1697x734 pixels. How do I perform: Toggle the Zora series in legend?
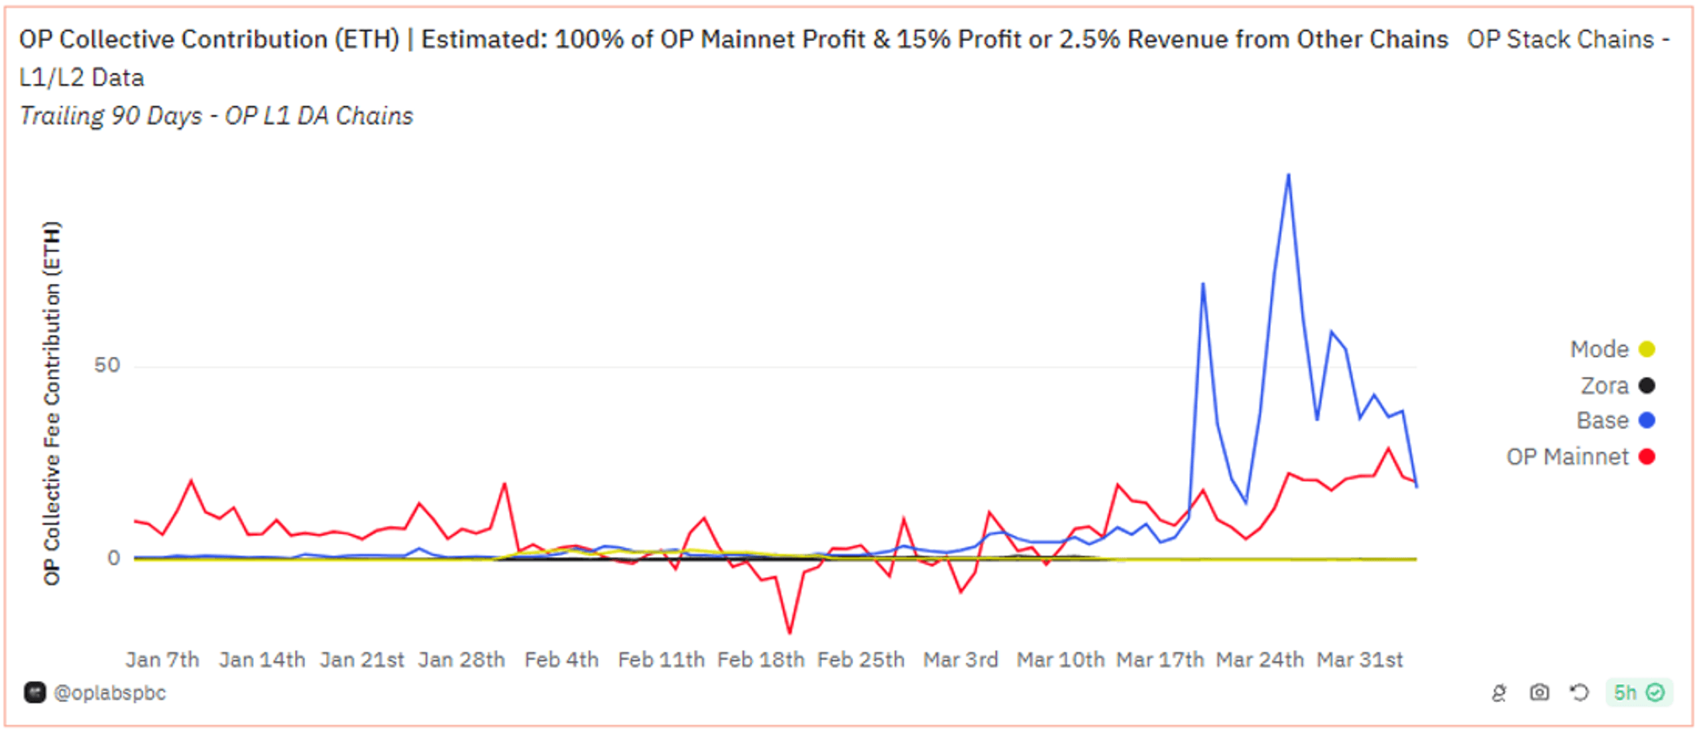coord(1617,386)
